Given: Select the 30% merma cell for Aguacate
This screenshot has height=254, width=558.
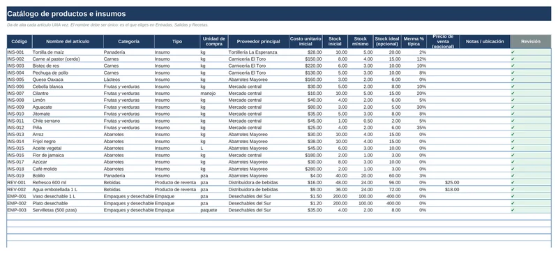Looking at the screenshot, I should (x=414, y=107).
